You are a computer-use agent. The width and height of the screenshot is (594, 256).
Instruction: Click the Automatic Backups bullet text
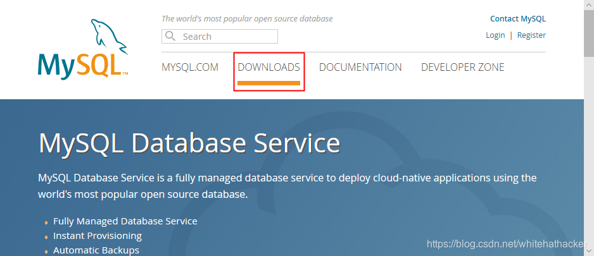[96, 250]
